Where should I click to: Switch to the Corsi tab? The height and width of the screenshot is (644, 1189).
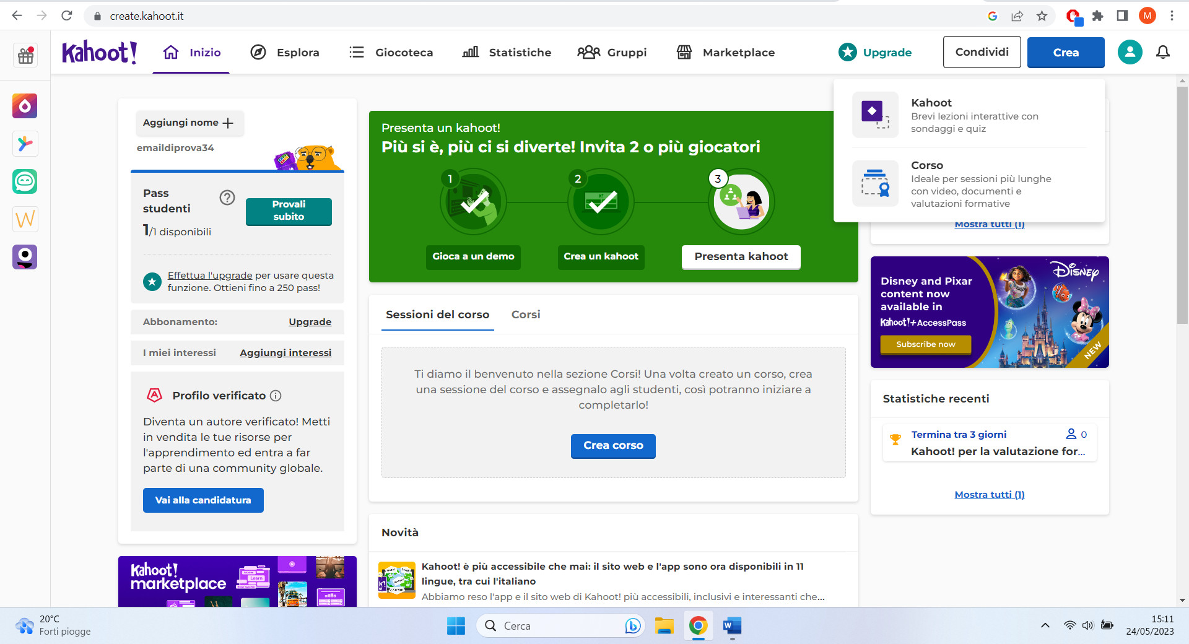(525, 315)
